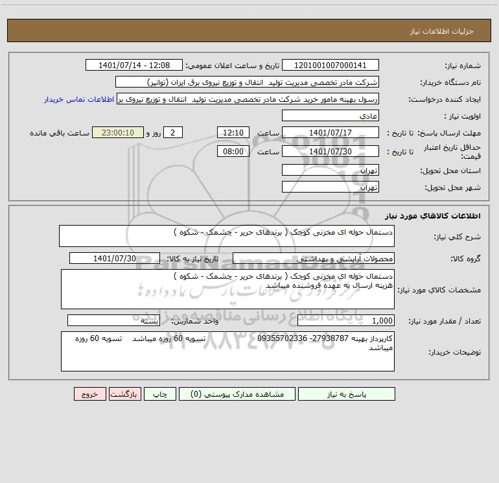The height and width of the screenshot is (483, 499).
Task: Click the announcement date field 1401/07/14 - 12:08
Action: (x=134, y=65)
